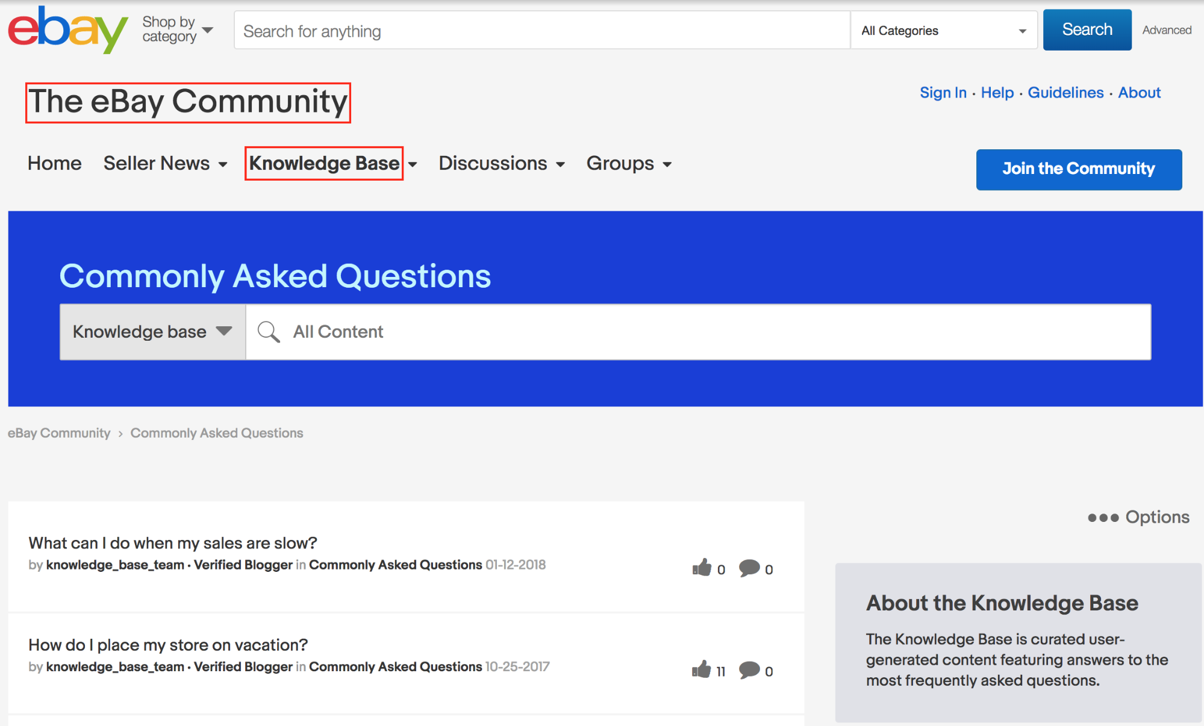1204x726 pixels.
Task: Expand the Groups menu arrow
Action: [x=667, y=164]
